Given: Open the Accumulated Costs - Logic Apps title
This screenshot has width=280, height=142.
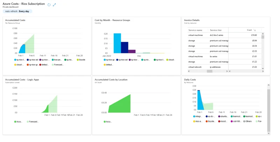Looking at the screenshot, I should pyautogui.click(x=22, y=80).
